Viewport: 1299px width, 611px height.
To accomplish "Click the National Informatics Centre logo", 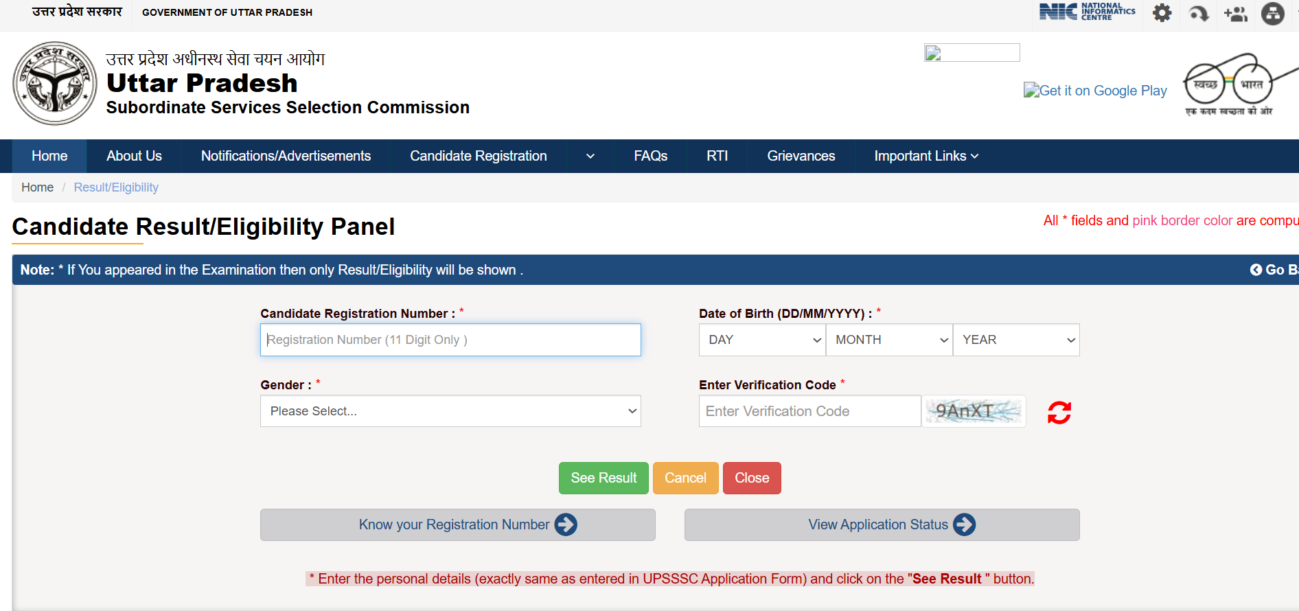I will [1087, 12].
